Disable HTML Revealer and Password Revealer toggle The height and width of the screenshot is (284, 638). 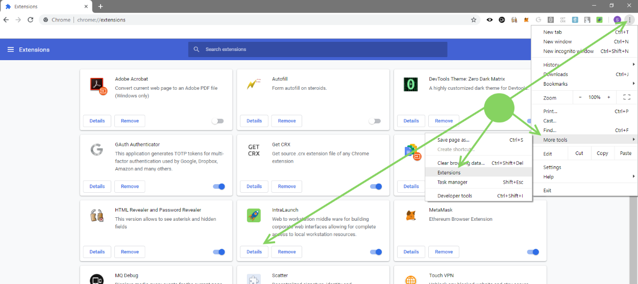(219, 252)
